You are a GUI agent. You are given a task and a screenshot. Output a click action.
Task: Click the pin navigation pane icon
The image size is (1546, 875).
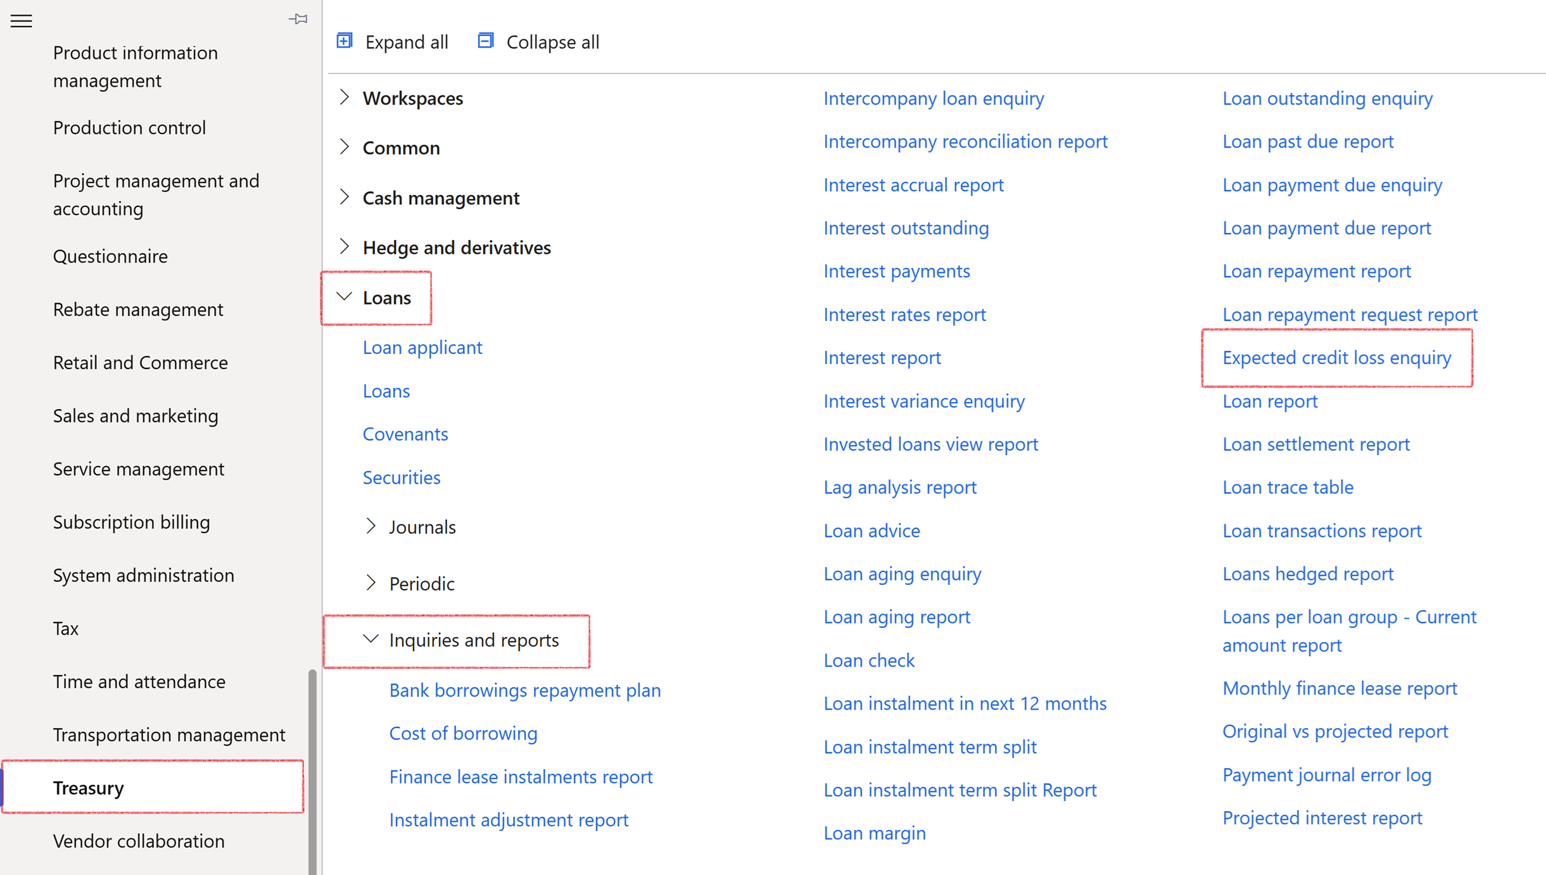coord(298,19)
